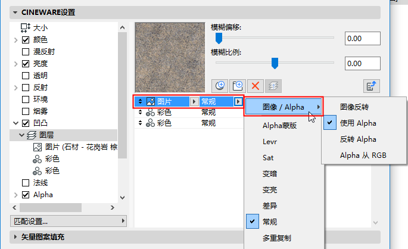Enable the 反射 checkbox

(x=26, y=88)
